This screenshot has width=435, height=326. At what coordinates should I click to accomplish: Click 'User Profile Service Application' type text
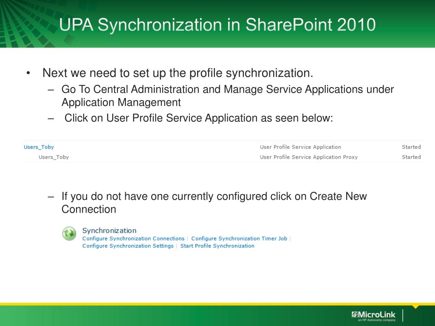point(300,147)
